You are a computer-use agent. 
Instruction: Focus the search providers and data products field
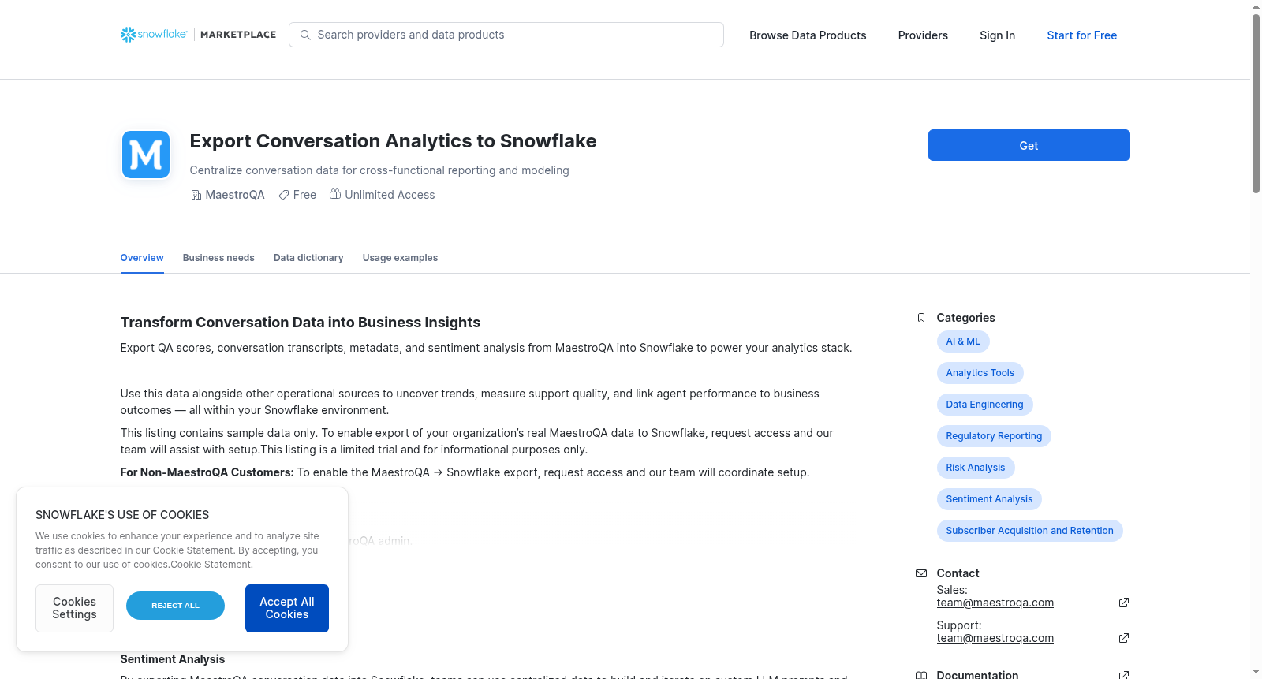(506, 35)
